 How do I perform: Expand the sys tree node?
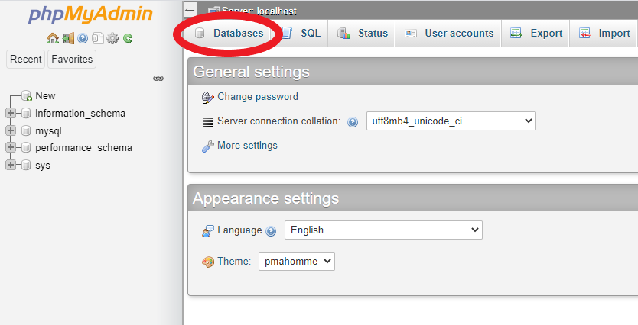(x=11, y=164)
